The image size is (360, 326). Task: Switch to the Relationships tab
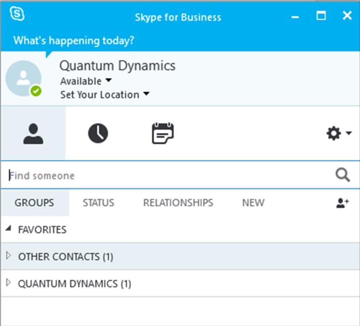click(178, 203)
